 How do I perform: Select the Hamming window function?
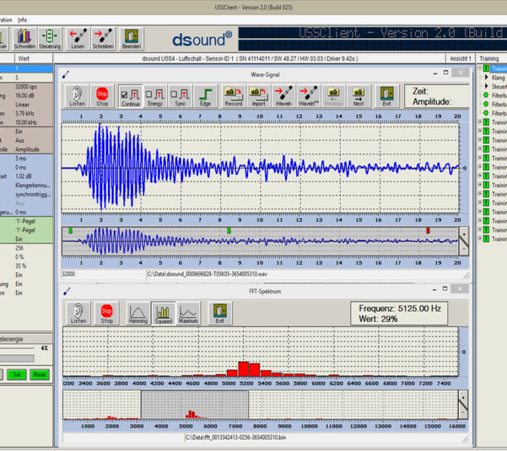[138, 313]
